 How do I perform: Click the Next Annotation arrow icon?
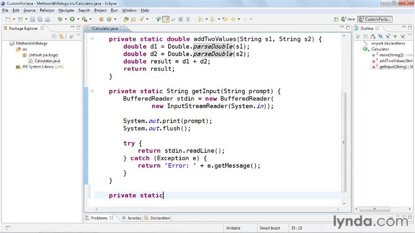pyautogui.click(x=200, y=19)
